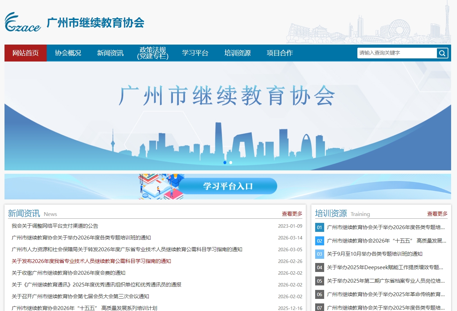Click the 01 numbered training item badge
Screen dimensions: 457x311
[x=320, y=227]
